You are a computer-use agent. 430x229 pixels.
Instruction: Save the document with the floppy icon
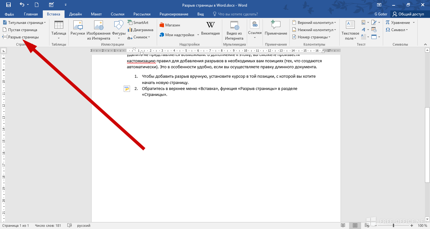click(8, 5)
